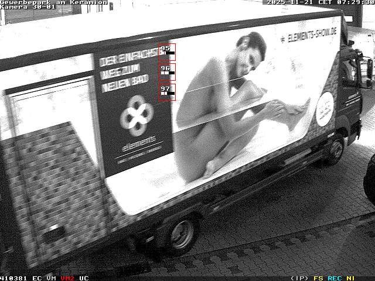Click the (IP) status indicator

click(x=300, y=278)
